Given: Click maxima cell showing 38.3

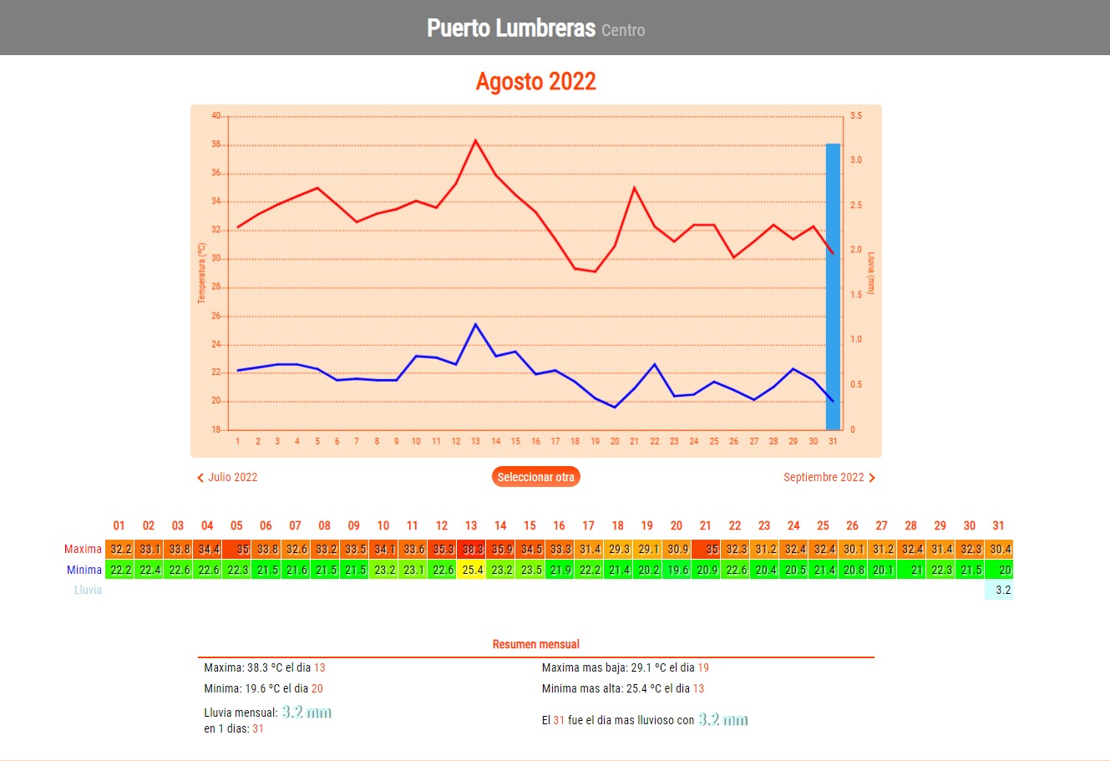Looking at the screenshot, I should (471, 549).
